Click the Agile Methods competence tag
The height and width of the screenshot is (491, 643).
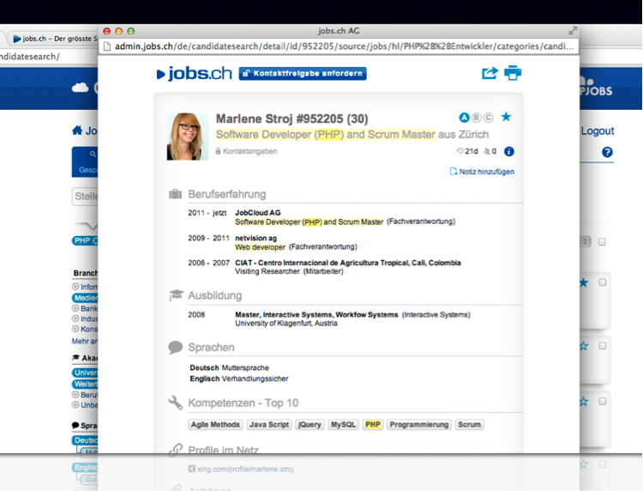point(215,425)
